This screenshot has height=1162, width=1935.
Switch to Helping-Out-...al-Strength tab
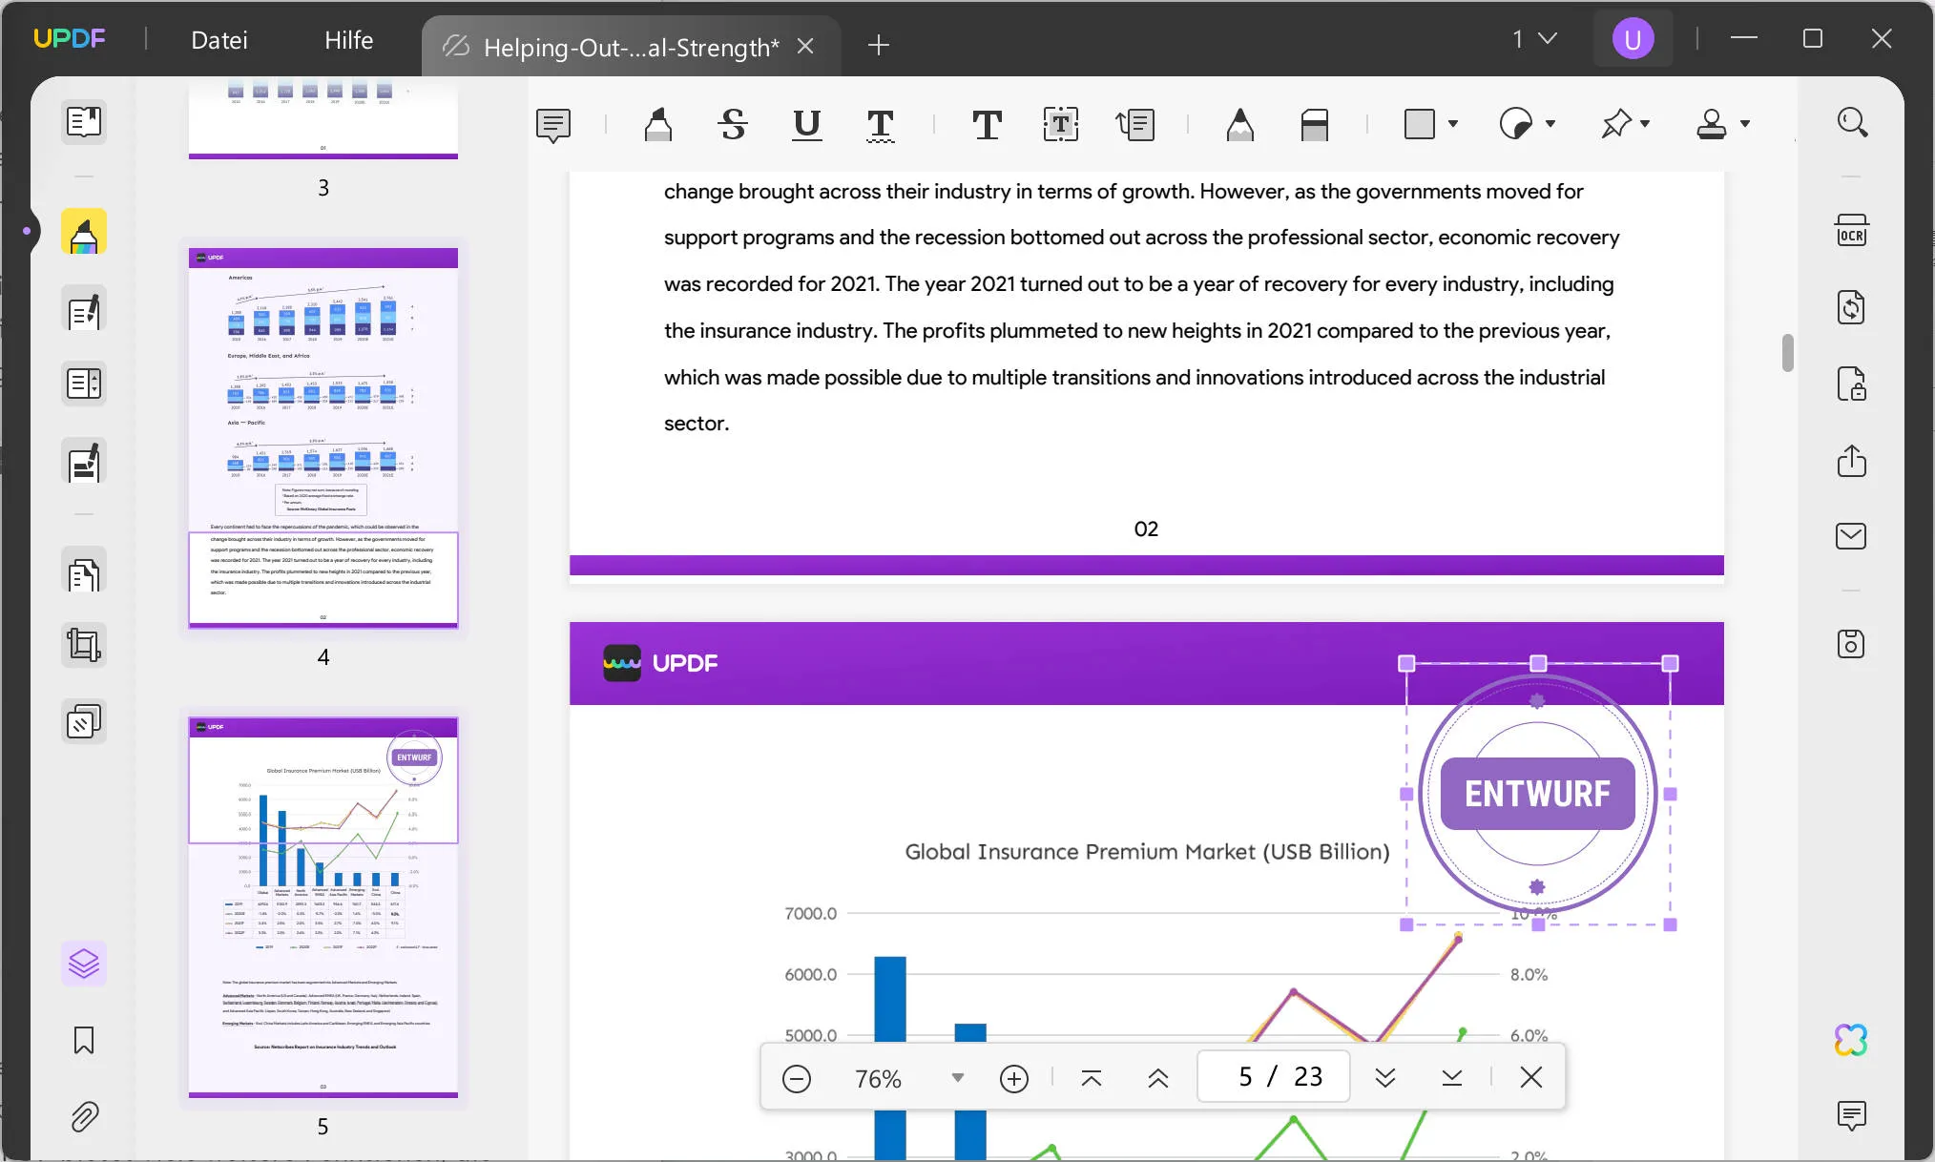[631, 47]
